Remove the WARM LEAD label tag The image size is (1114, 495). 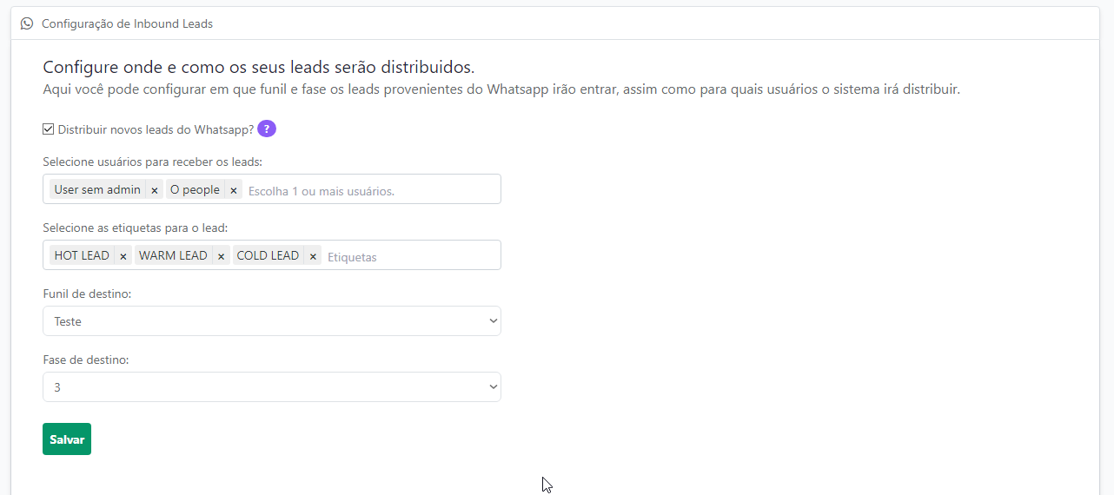tap(221, 256)
